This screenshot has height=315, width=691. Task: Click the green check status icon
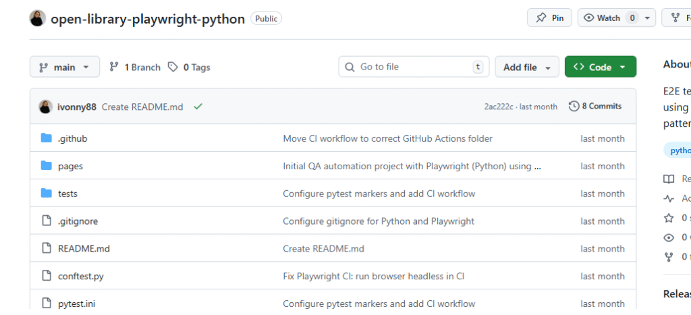point(198,106)
